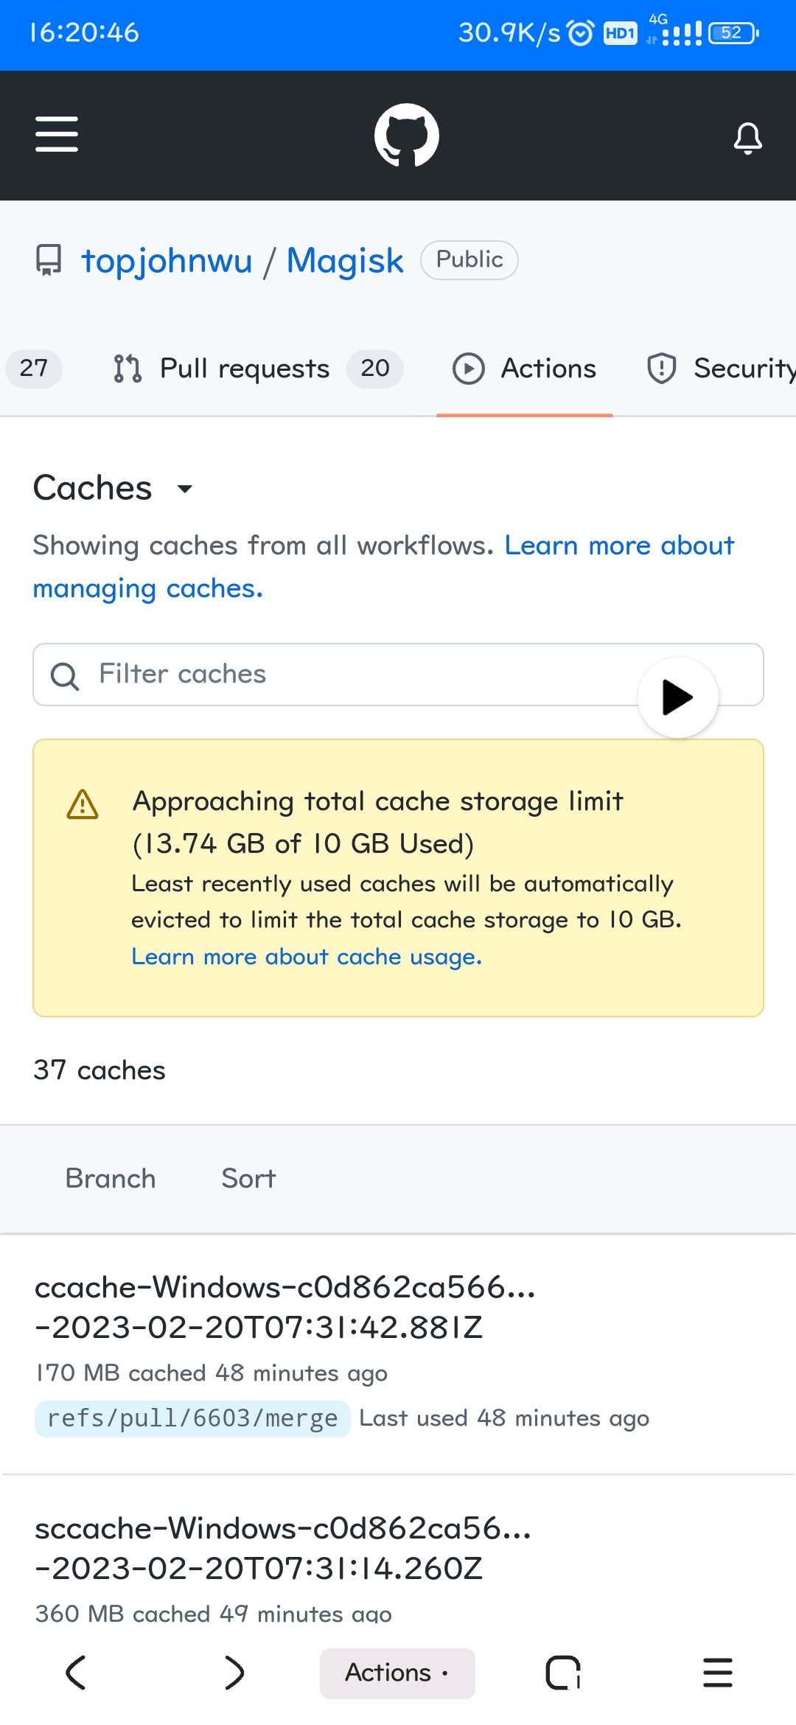Switch to the Pull requests tab

[x=244, y=368]
